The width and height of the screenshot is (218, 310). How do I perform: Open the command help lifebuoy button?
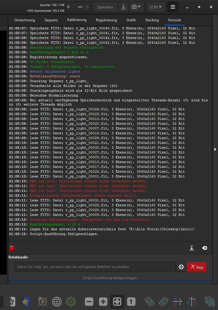click(x=181, y=267)
